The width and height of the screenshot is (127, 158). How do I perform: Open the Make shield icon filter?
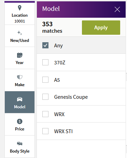point(20,77)
